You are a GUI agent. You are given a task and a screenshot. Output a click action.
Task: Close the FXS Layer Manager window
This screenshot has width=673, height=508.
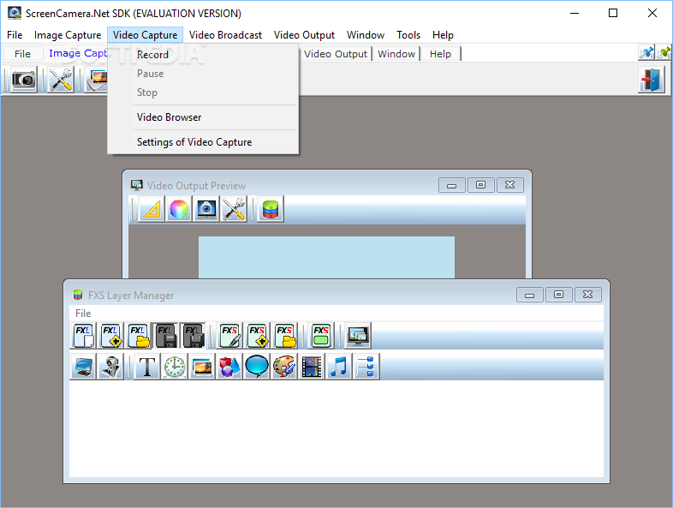tap(587, 295)
